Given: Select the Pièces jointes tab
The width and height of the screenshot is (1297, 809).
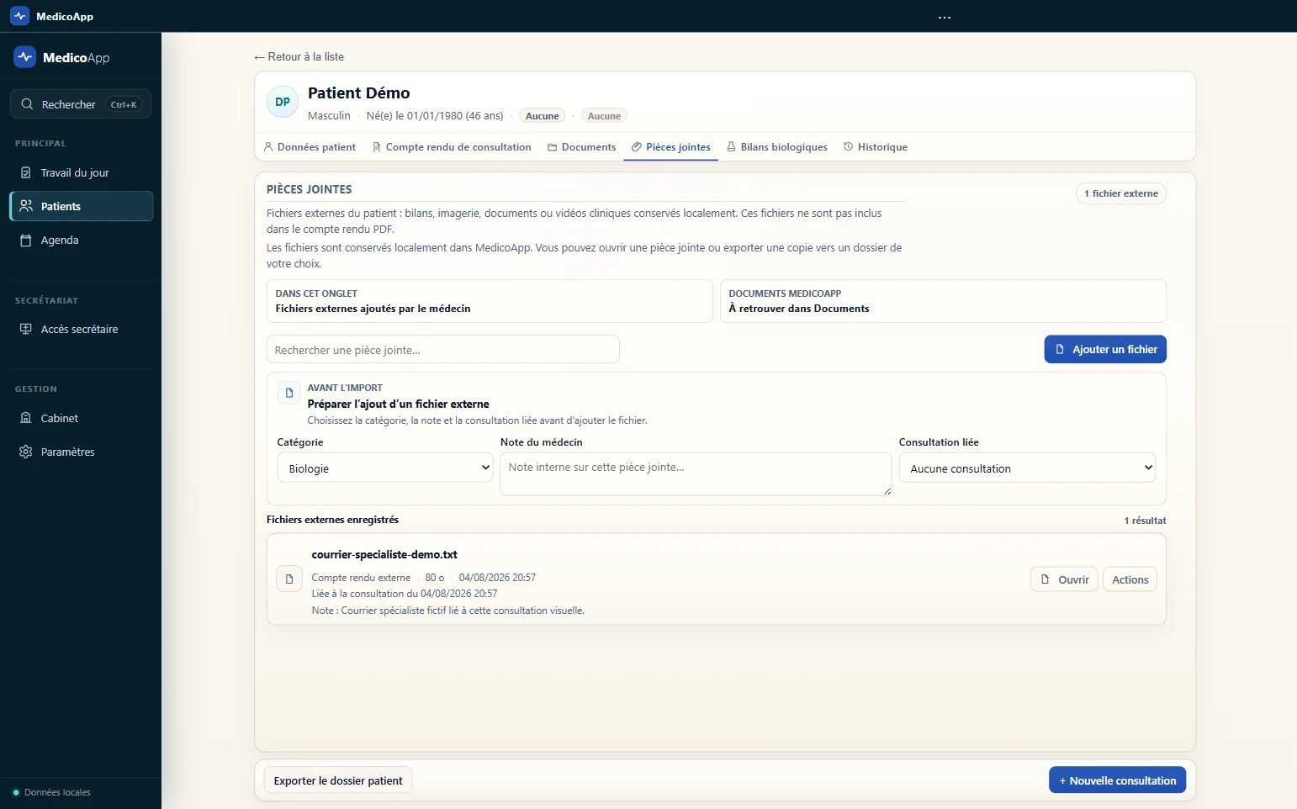Looking at the screenshot, I should [670, 146].
